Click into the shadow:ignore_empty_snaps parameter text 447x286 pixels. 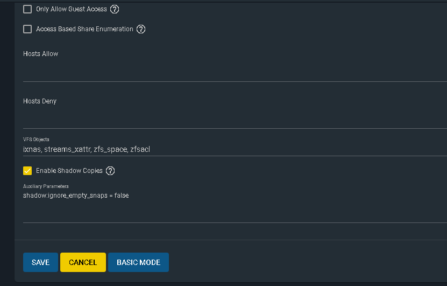[76, 196]
